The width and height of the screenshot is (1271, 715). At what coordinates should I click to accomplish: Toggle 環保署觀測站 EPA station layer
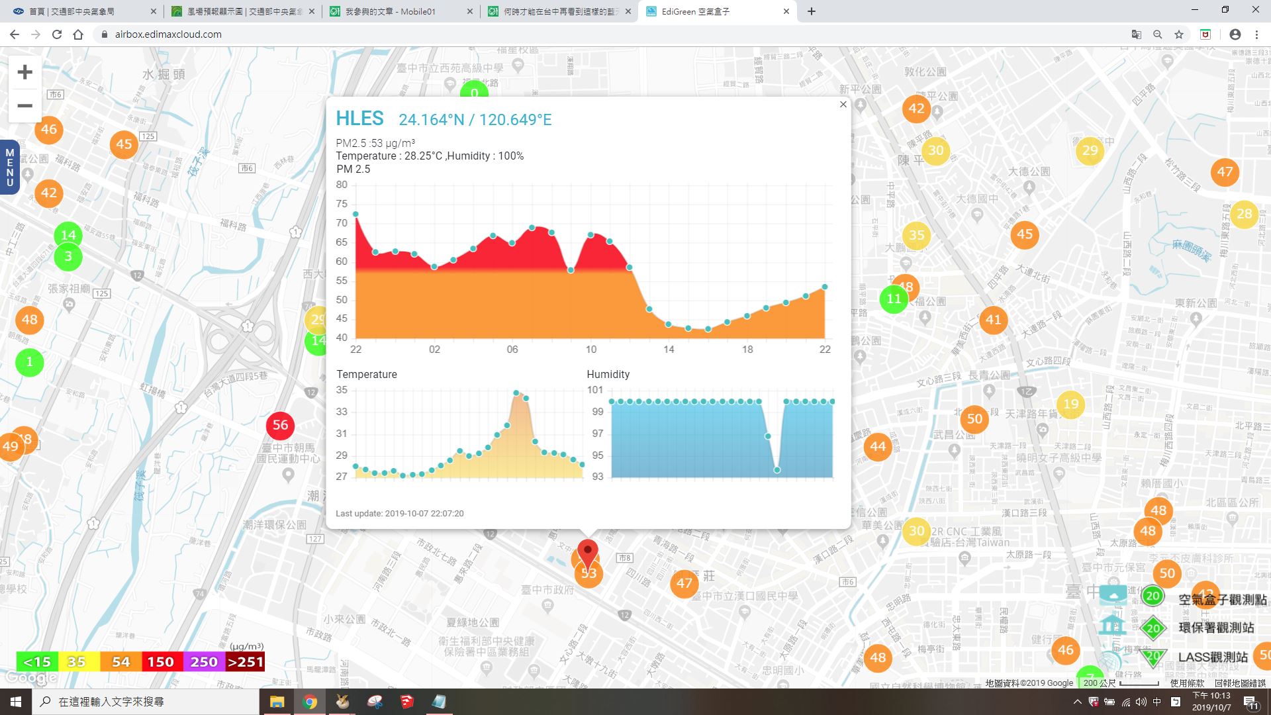1216,628
